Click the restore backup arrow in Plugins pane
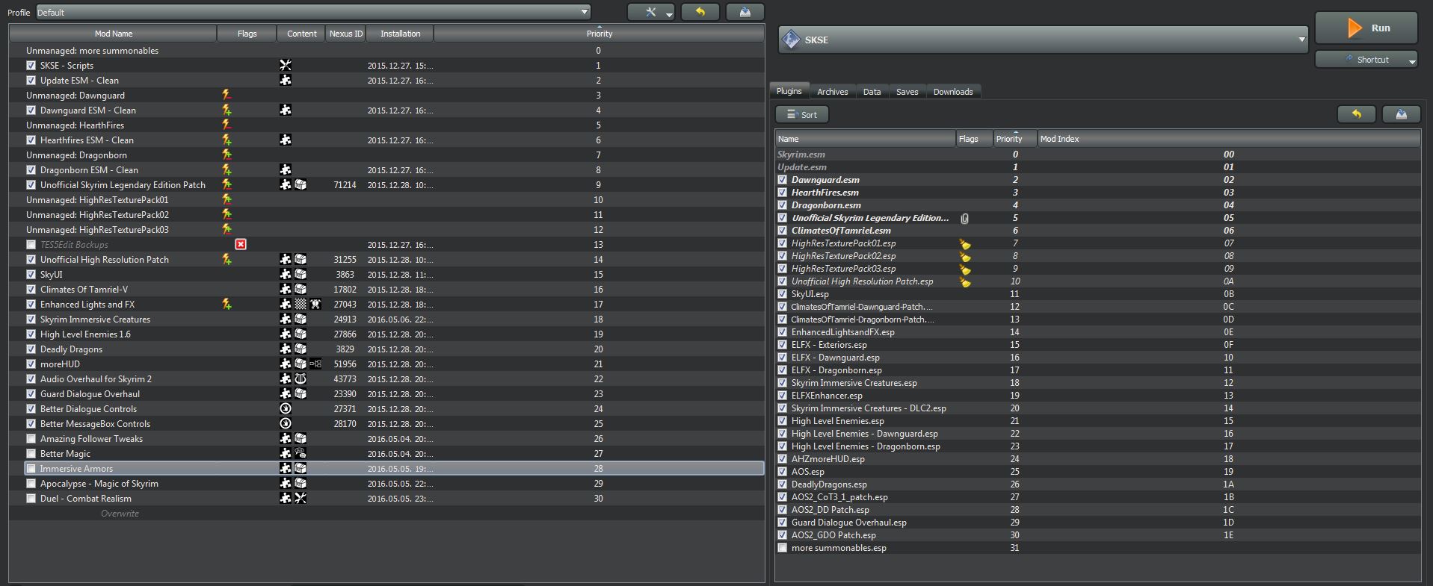This screenshot has height=586, width=1433. (1357, 114)
